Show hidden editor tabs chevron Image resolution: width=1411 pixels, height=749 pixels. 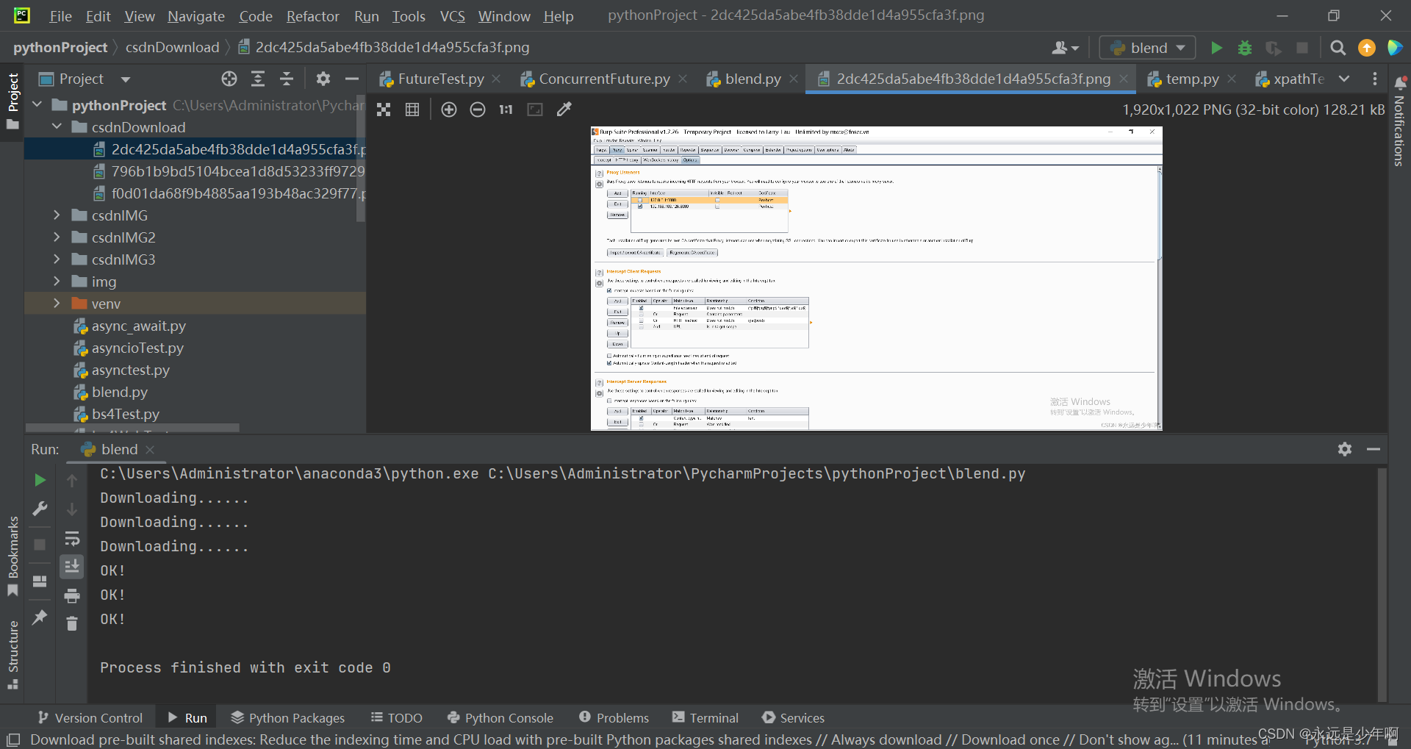(1344, 79)
